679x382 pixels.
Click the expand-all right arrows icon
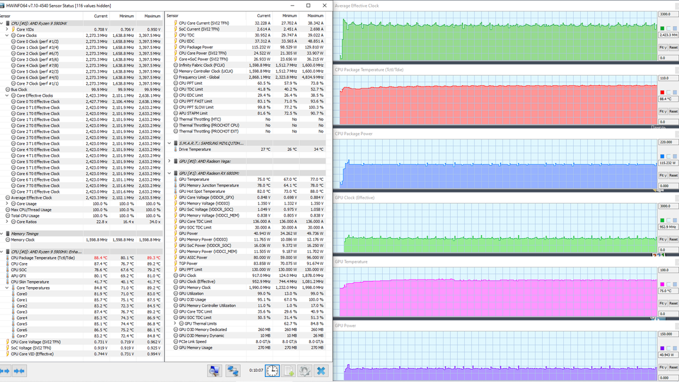click(x=5, y=371)
